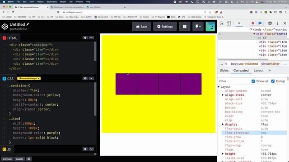The height and width of the screenshot is (162, 289).
Task: Open the History menu in menu bar
Action: point(40,2)
